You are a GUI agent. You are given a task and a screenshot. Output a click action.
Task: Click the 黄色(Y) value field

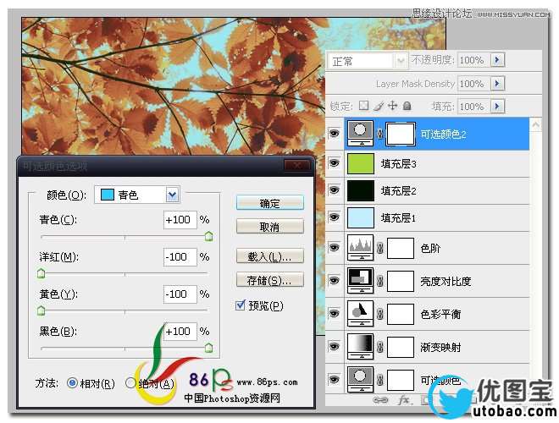coord(180,294)
